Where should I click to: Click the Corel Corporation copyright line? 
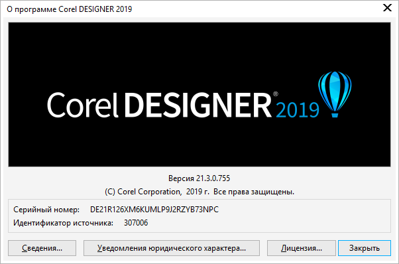(x=199, y=192)
